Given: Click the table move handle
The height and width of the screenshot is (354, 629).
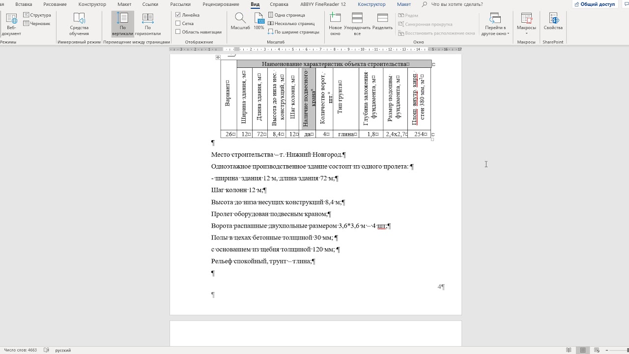Looking at the screenshot, I should (x=218, y=58).
